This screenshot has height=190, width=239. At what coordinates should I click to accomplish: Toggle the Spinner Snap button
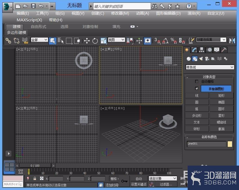pyautogui.click(x=182, y=41)
